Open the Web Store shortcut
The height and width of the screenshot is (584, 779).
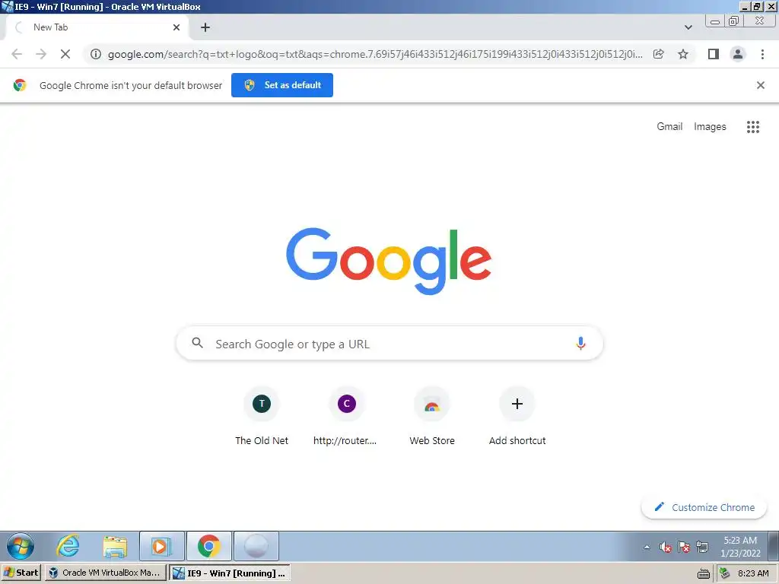coord(432,416)
